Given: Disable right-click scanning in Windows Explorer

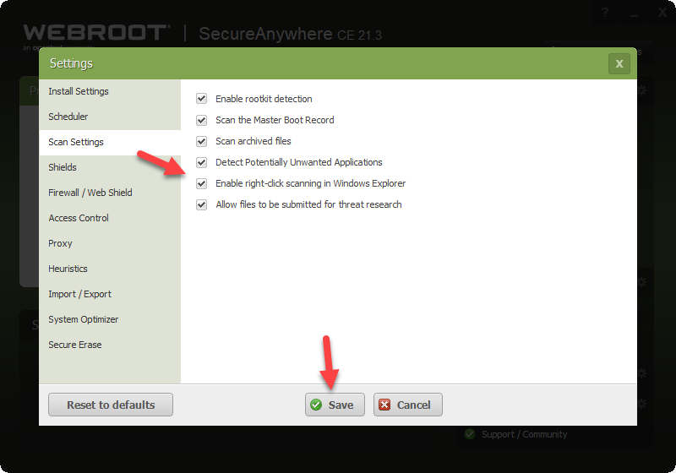Looking at the screenshot, I should pos(201,183).
